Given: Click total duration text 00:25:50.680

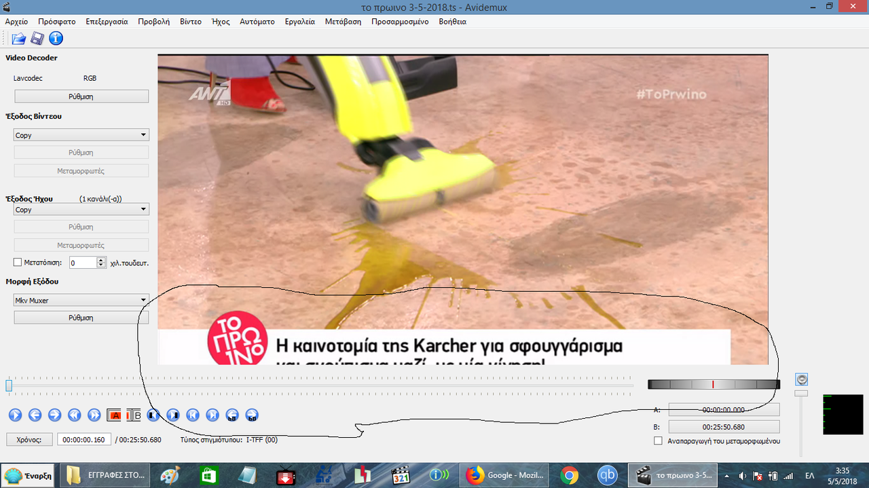Looking at the screenshot, I should [x=141, y=440].
